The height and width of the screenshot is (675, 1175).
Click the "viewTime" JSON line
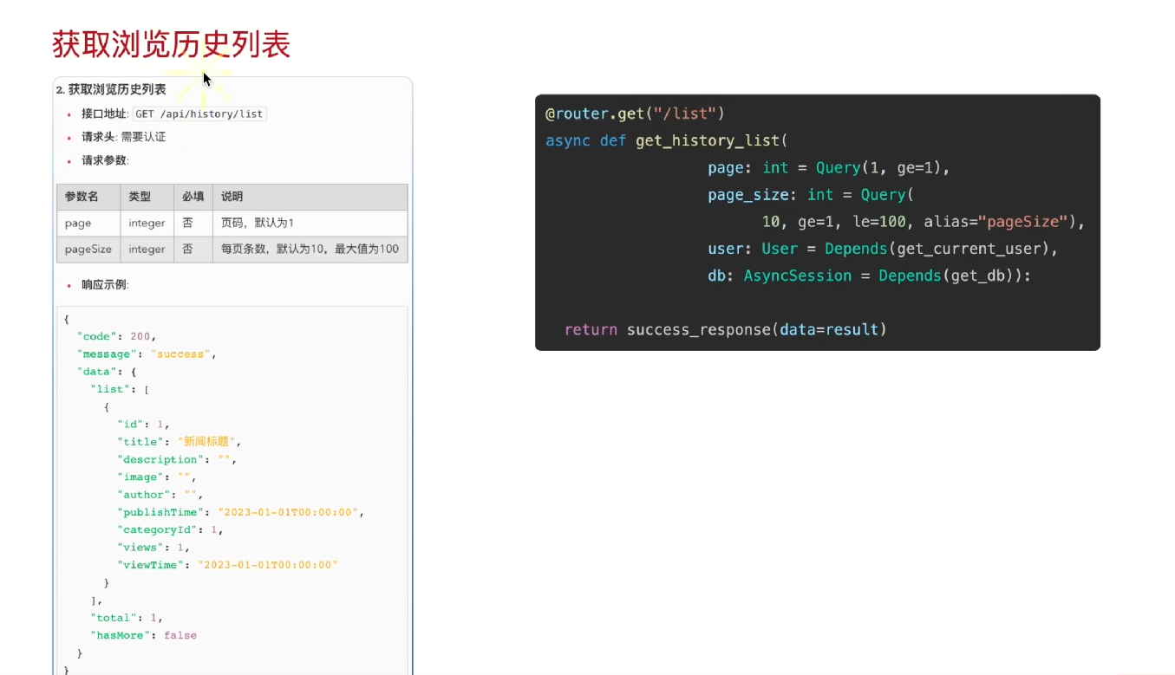pos(227,564)
